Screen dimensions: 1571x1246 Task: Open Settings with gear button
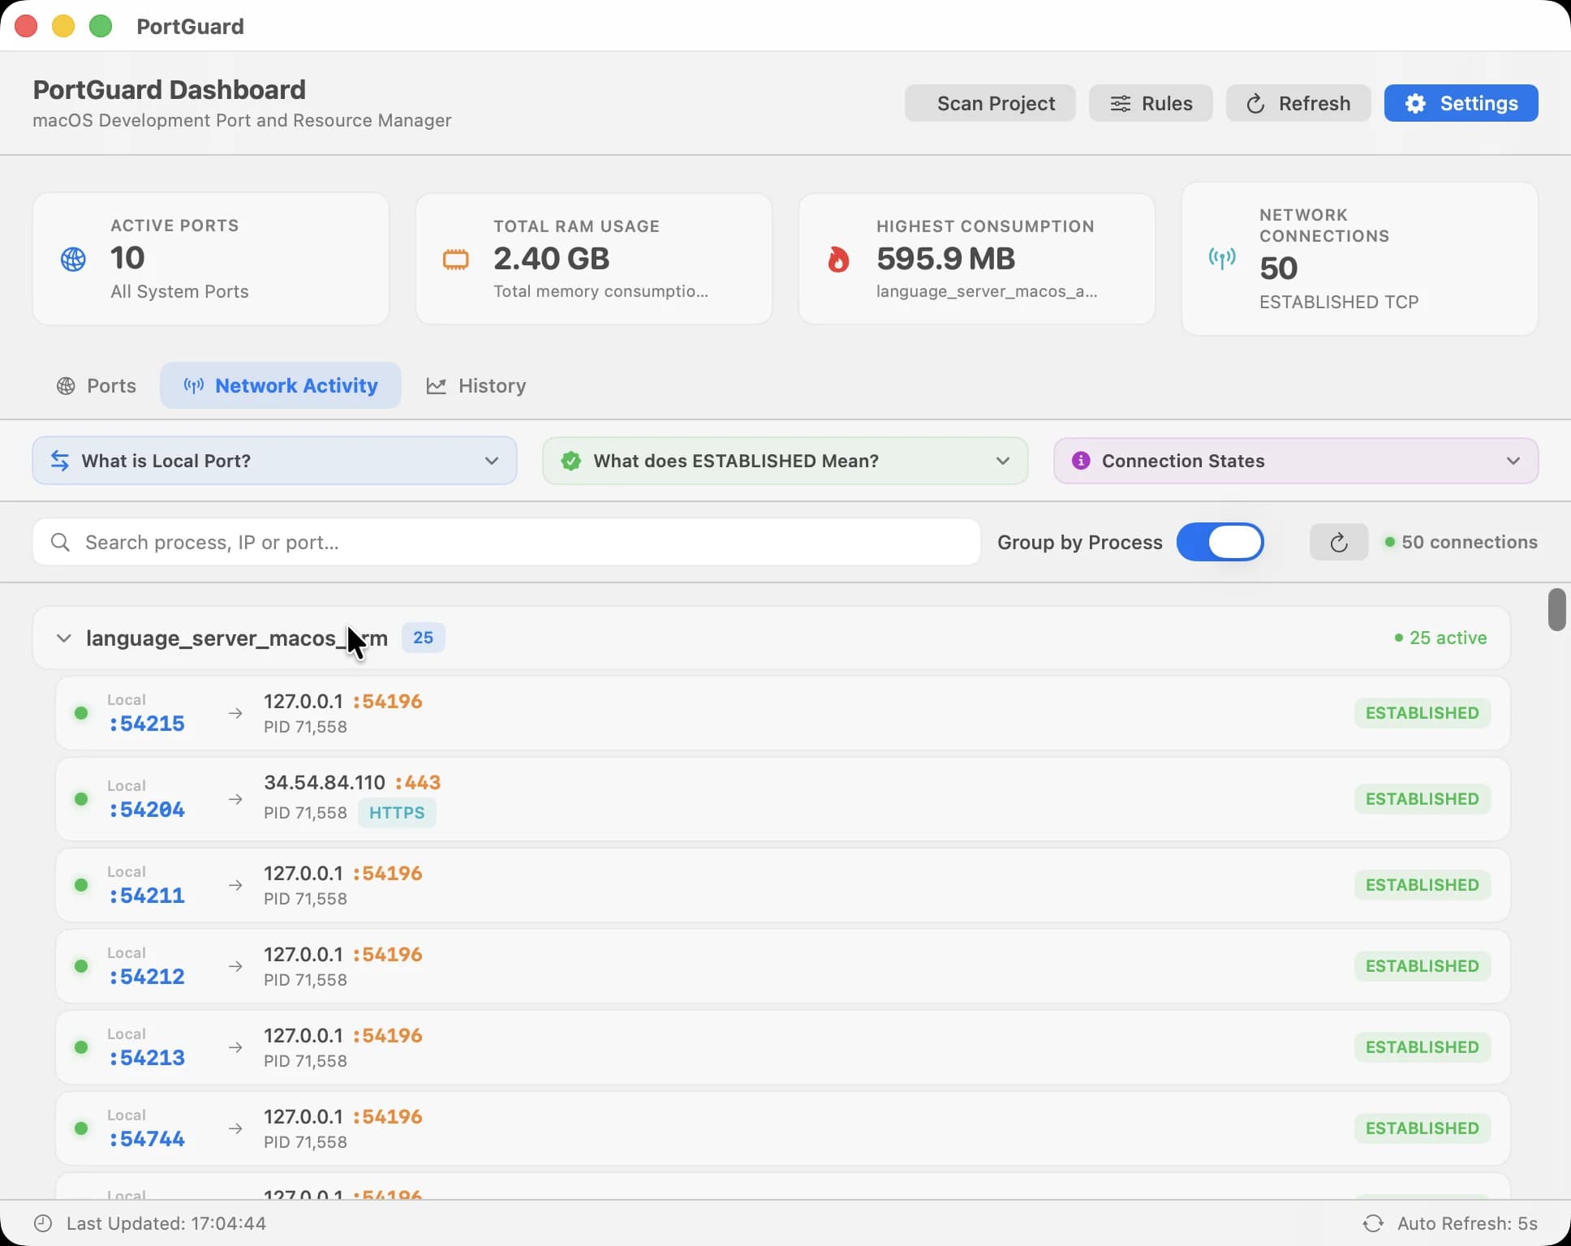[1461, 103]
